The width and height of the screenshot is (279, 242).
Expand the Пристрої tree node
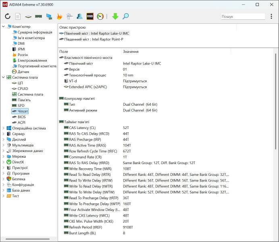click(3, 168)
